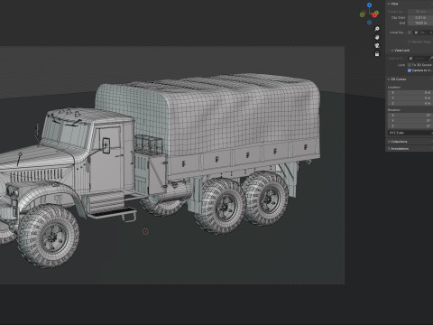
Task: Select the side mirror on the cab
Action: coord(106,145)
